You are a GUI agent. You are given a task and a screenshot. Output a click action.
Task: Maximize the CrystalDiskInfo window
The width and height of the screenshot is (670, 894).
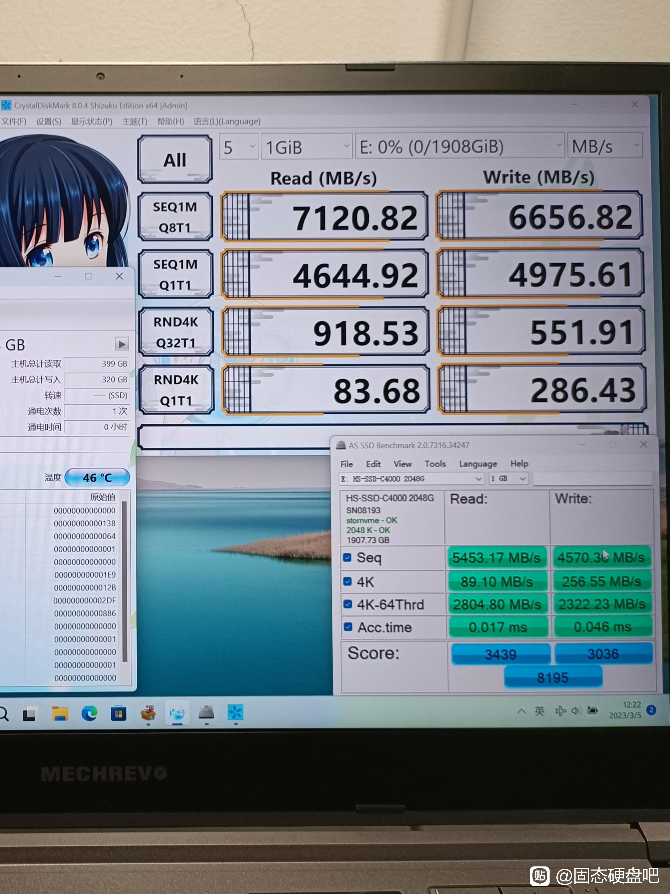point(88,276)
